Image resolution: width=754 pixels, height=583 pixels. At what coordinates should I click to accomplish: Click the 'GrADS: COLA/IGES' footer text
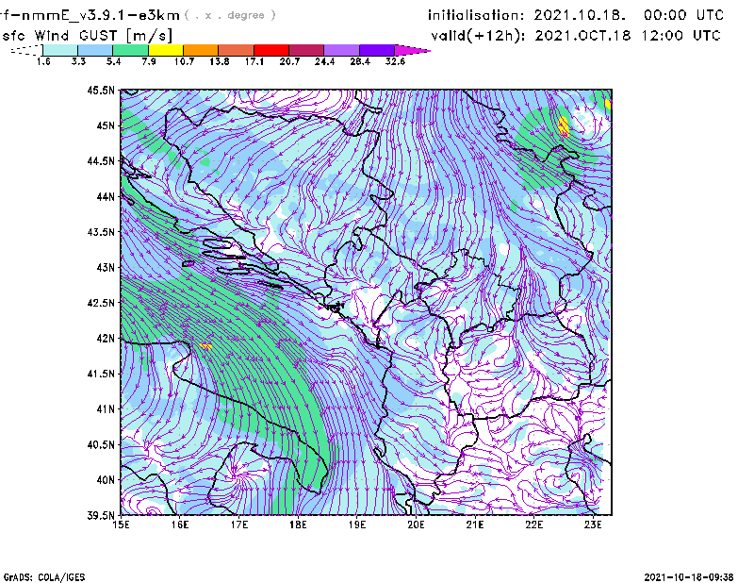coord(44,577)
